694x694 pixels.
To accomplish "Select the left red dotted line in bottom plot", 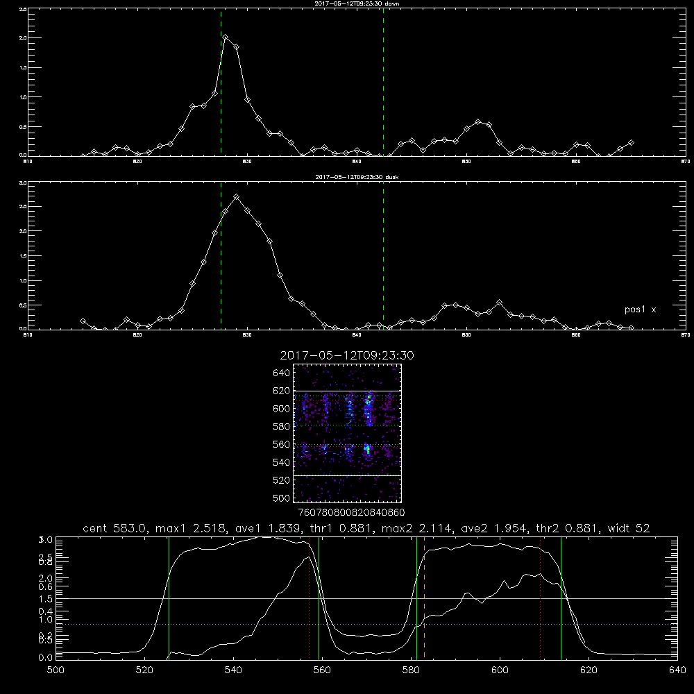I will pyautogui.click(x=309, y=598).
